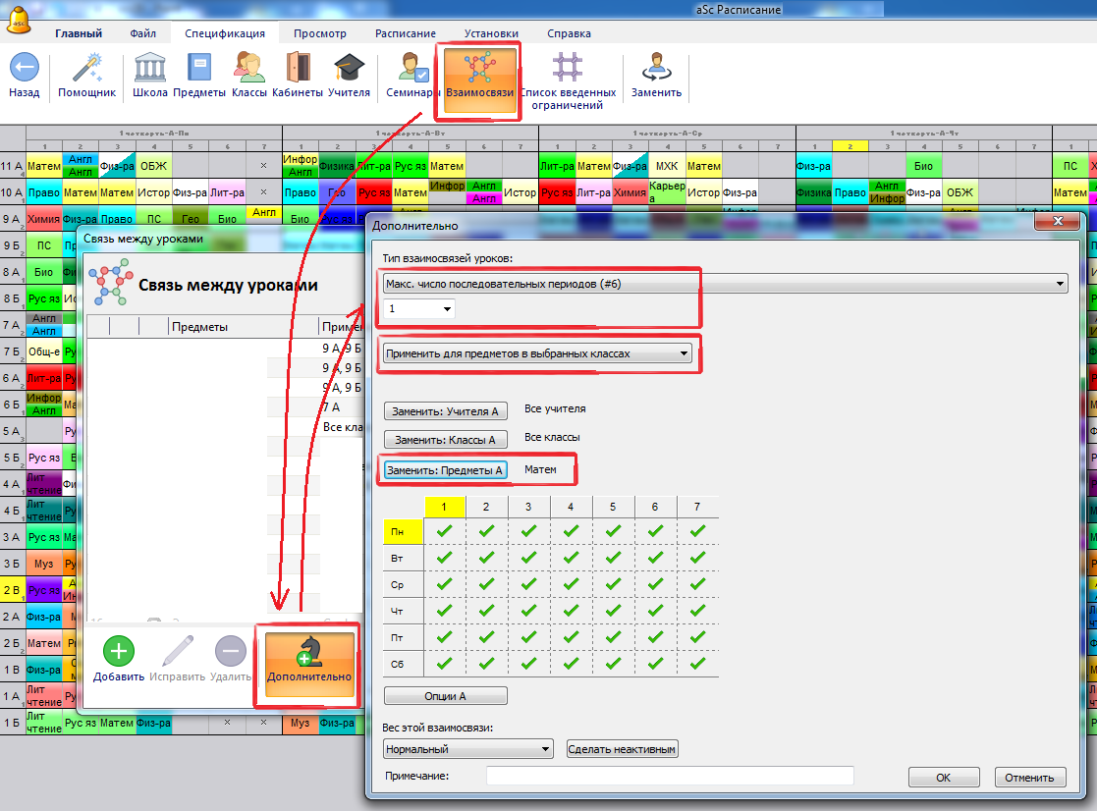Image resolution: width=1097 pixels, height=811 pixels.
Task: Open the Школа building icon
Action: tap(149, 69)
